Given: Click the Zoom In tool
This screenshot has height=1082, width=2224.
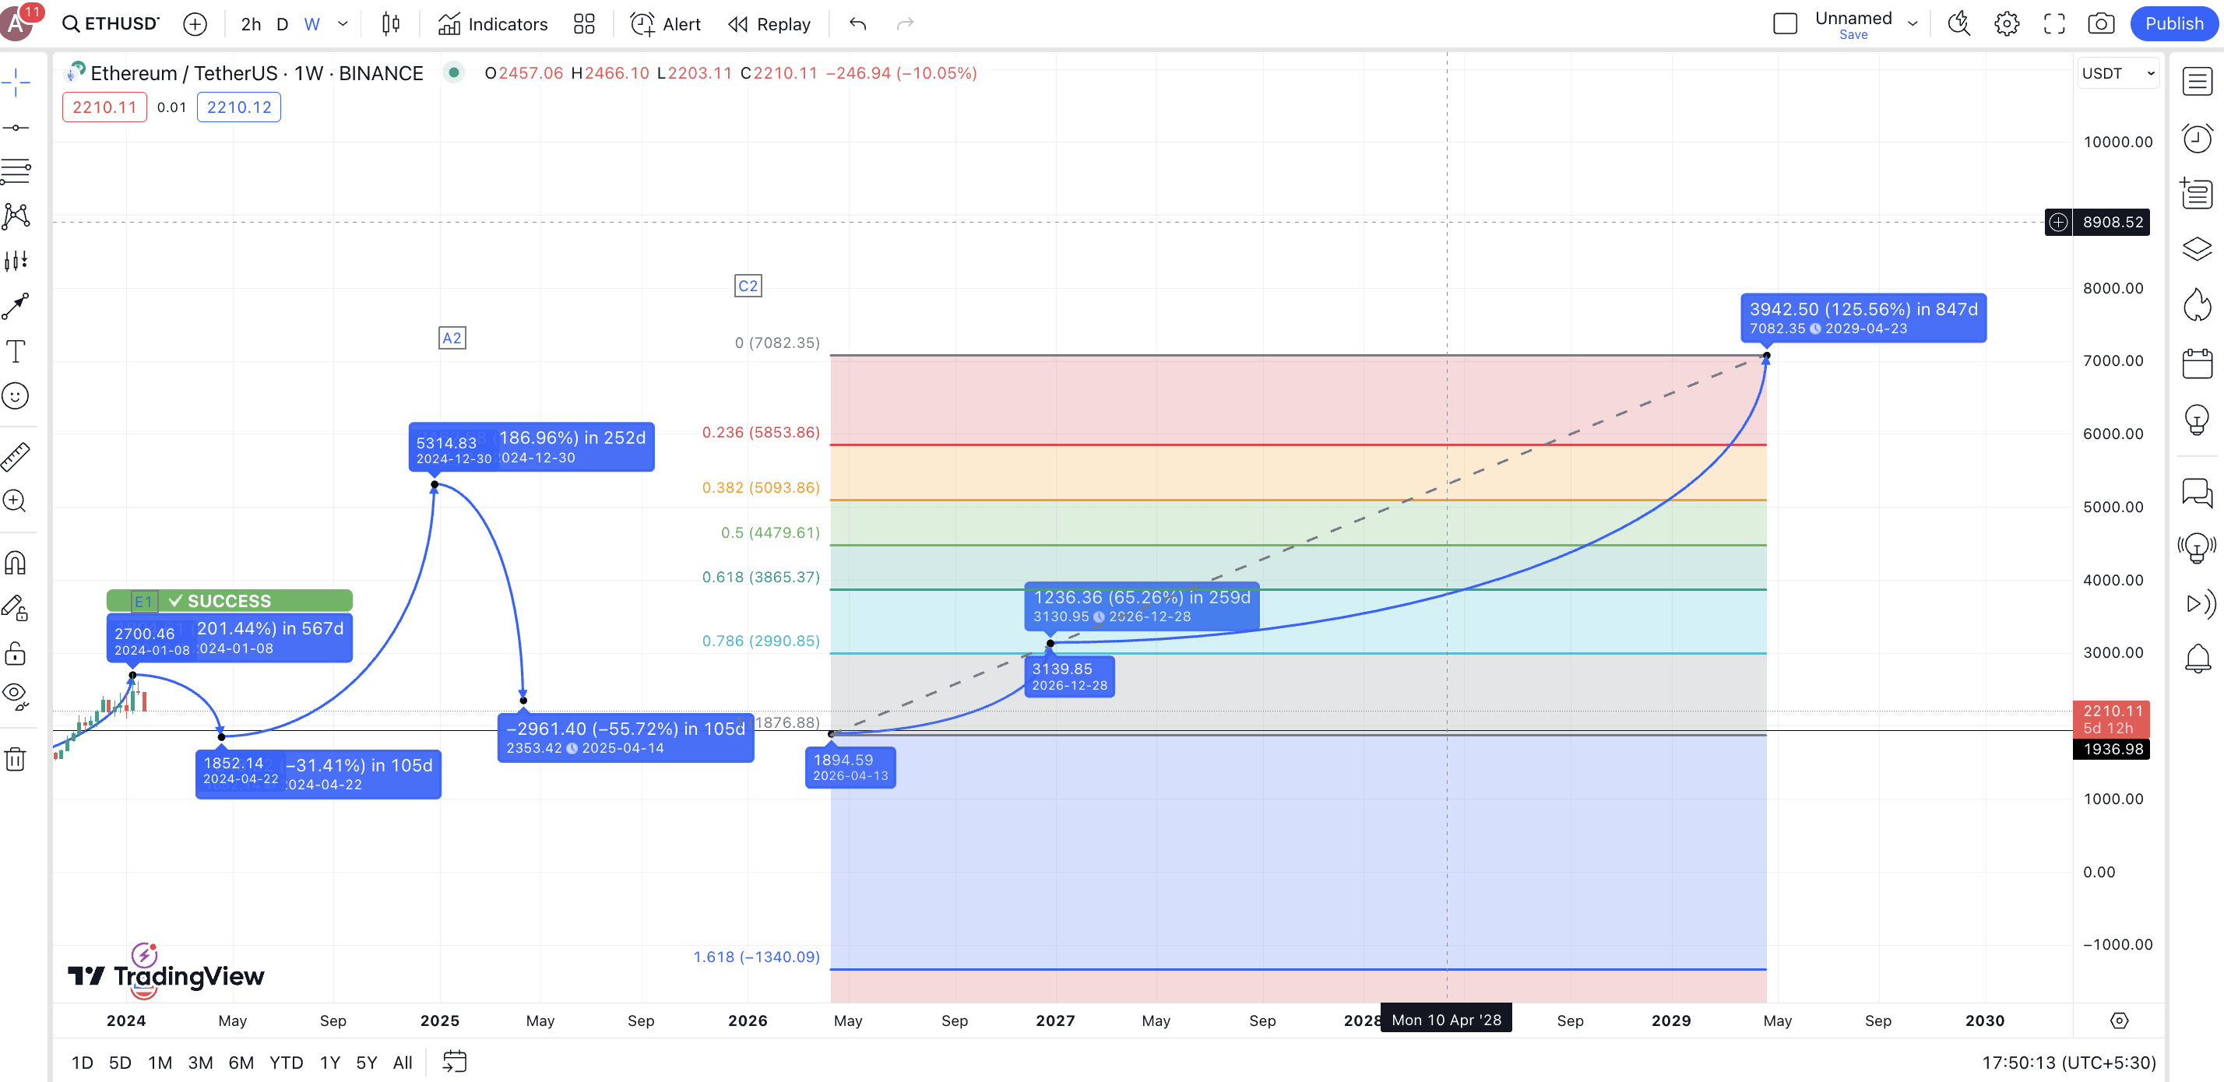Looking at the screenshot, I should coord(16,501).
